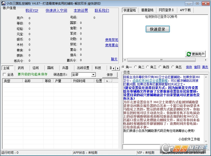Close the 小白三国乱世辅助 window
The height and width of the screenshot is (156, 211).
206,4
